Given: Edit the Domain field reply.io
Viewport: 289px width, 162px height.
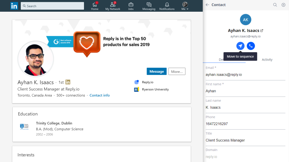Looking at the screenshot, I should pyautogui.click(x=245, y=157).
